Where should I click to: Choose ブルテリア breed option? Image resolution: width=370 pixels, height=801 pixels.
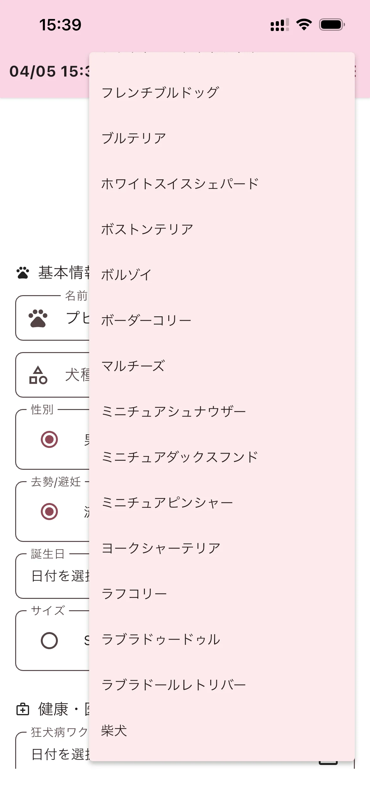click(134, 138)
